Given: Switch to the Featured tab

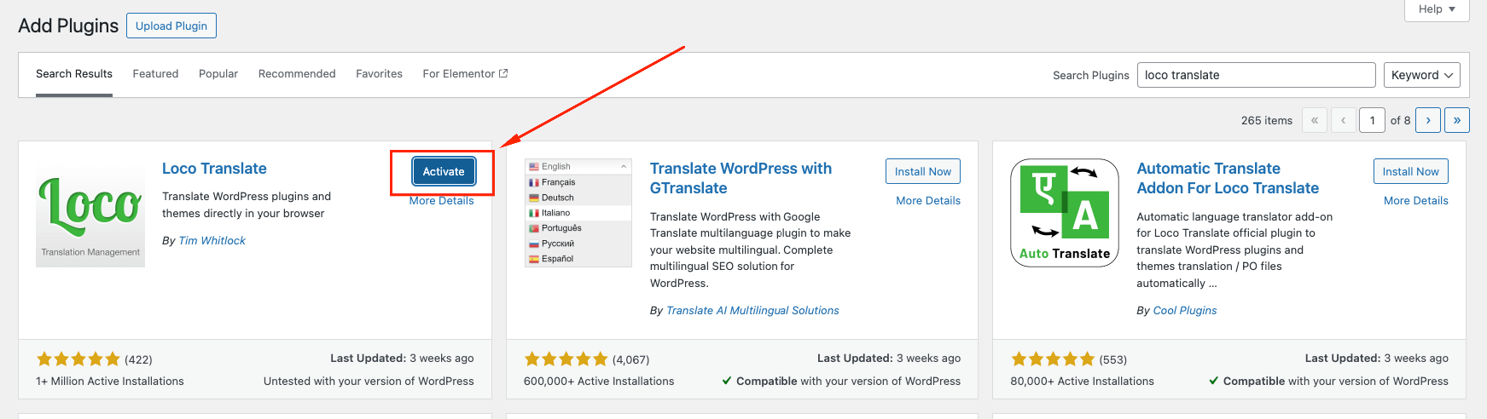Looking at the screenshot, I should coord(155,74).
